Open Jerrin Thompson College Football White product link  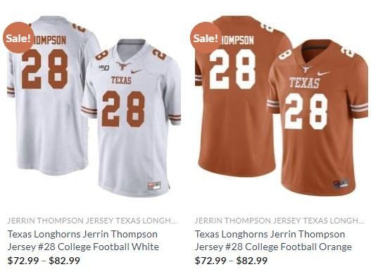click(x=83, y=240)
